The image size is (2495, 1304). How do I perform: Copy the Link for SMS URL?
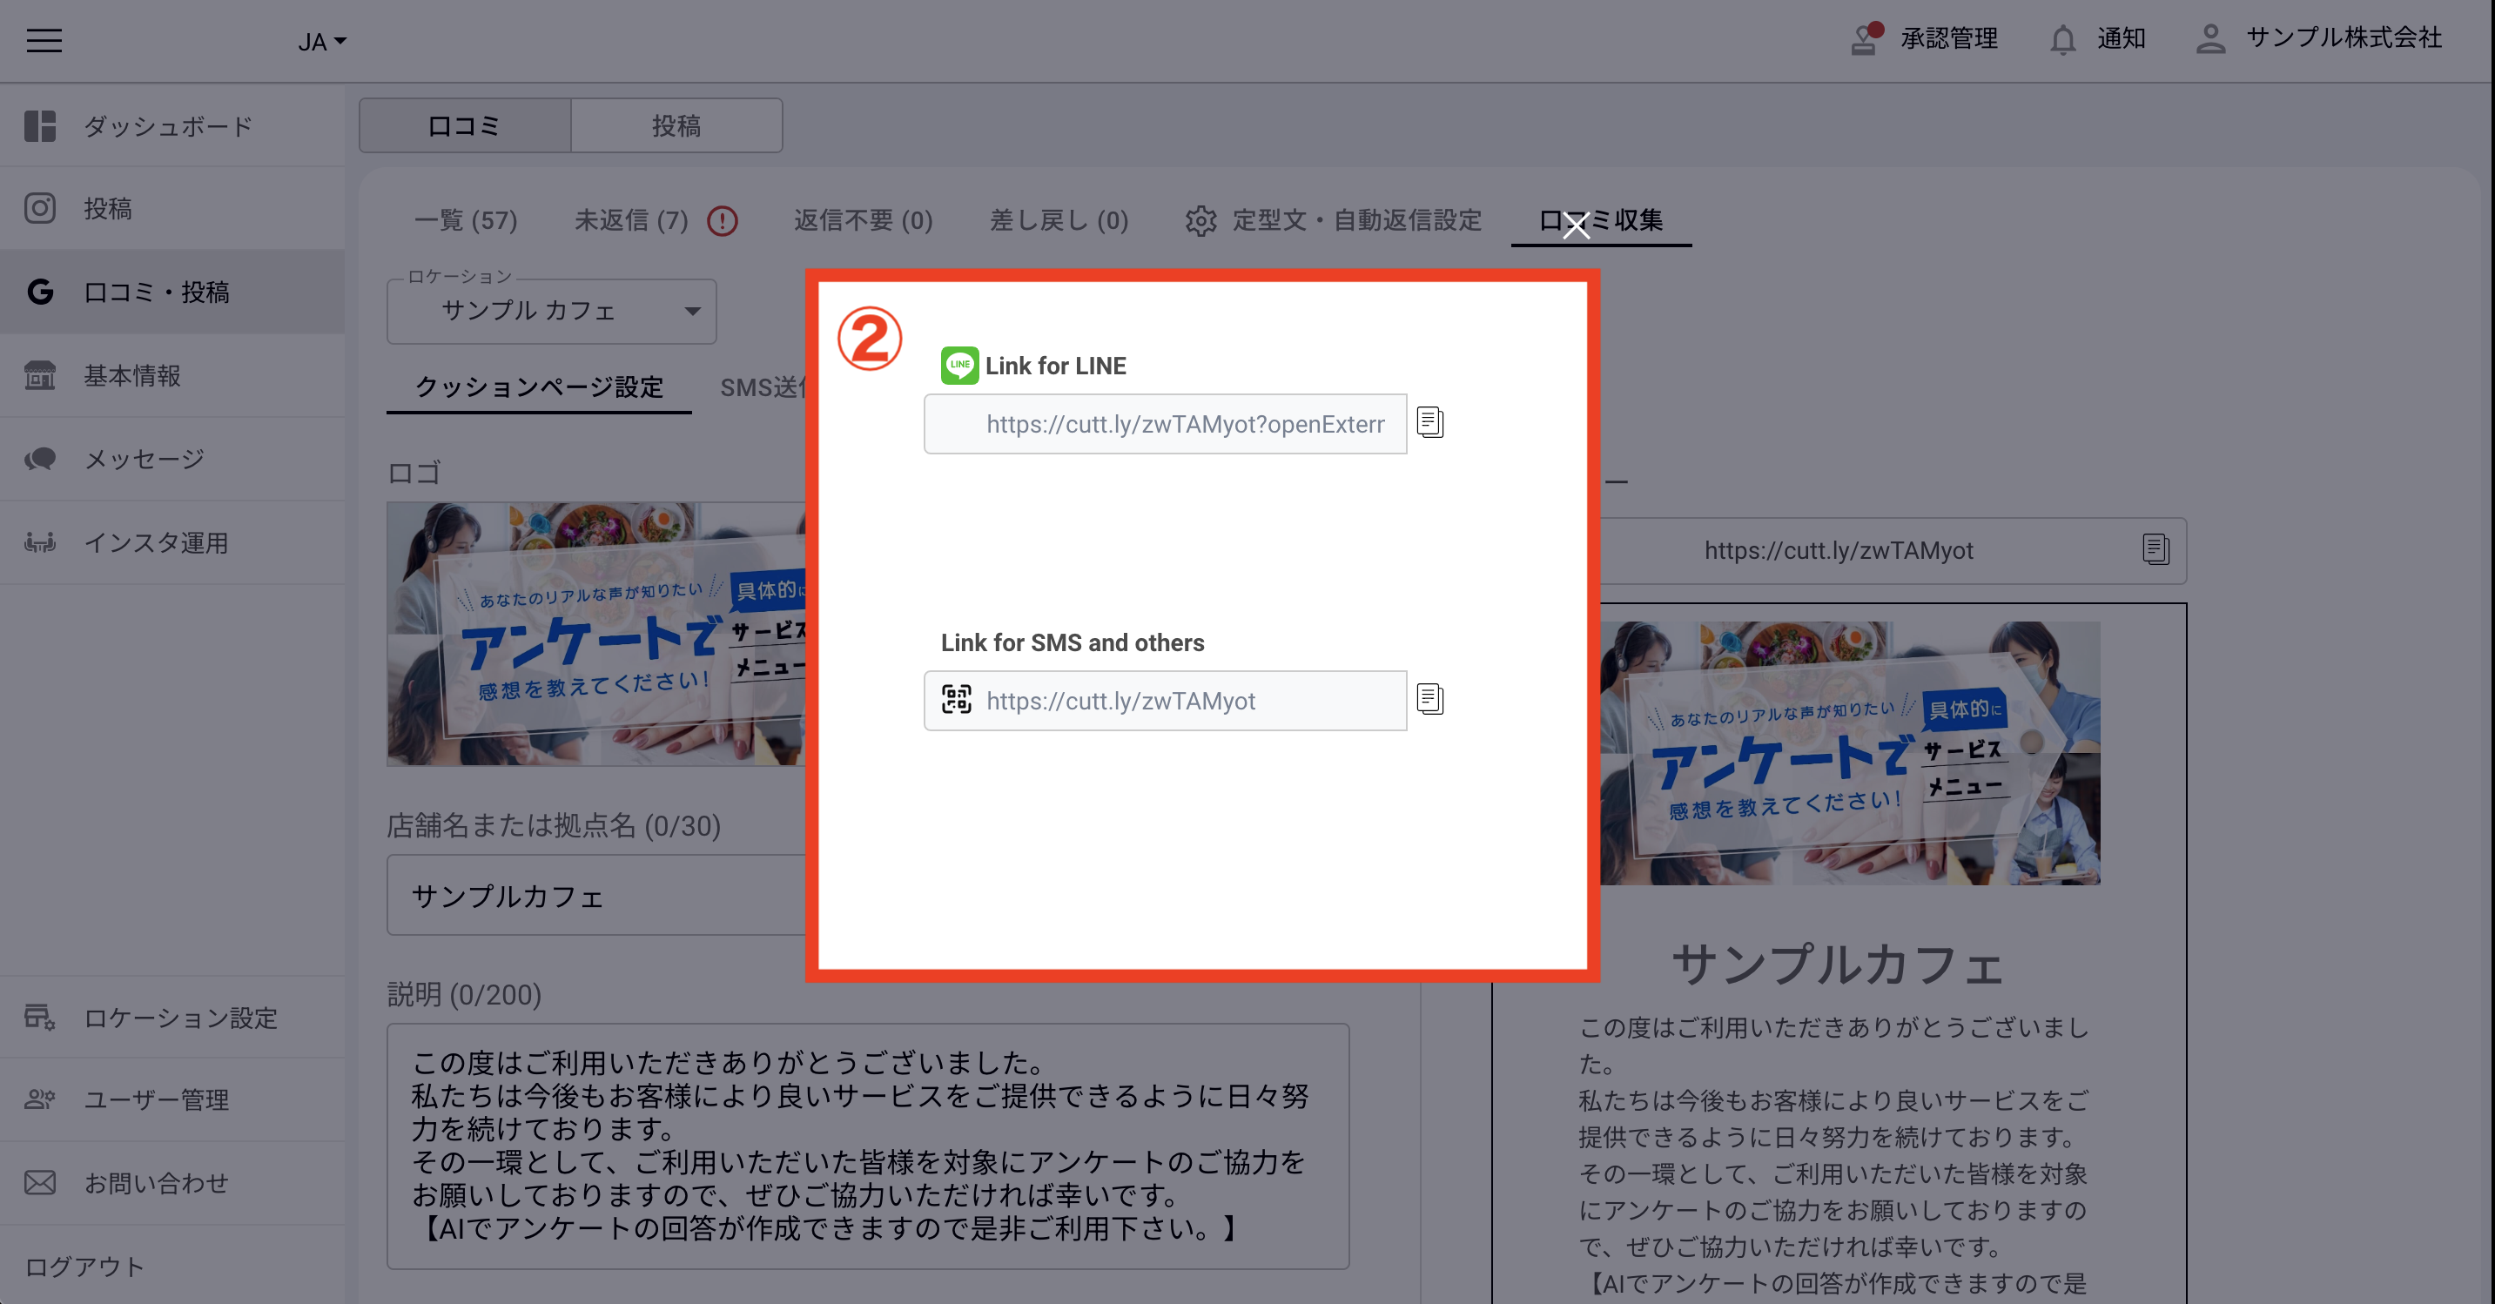click(x=1430, y=701)
